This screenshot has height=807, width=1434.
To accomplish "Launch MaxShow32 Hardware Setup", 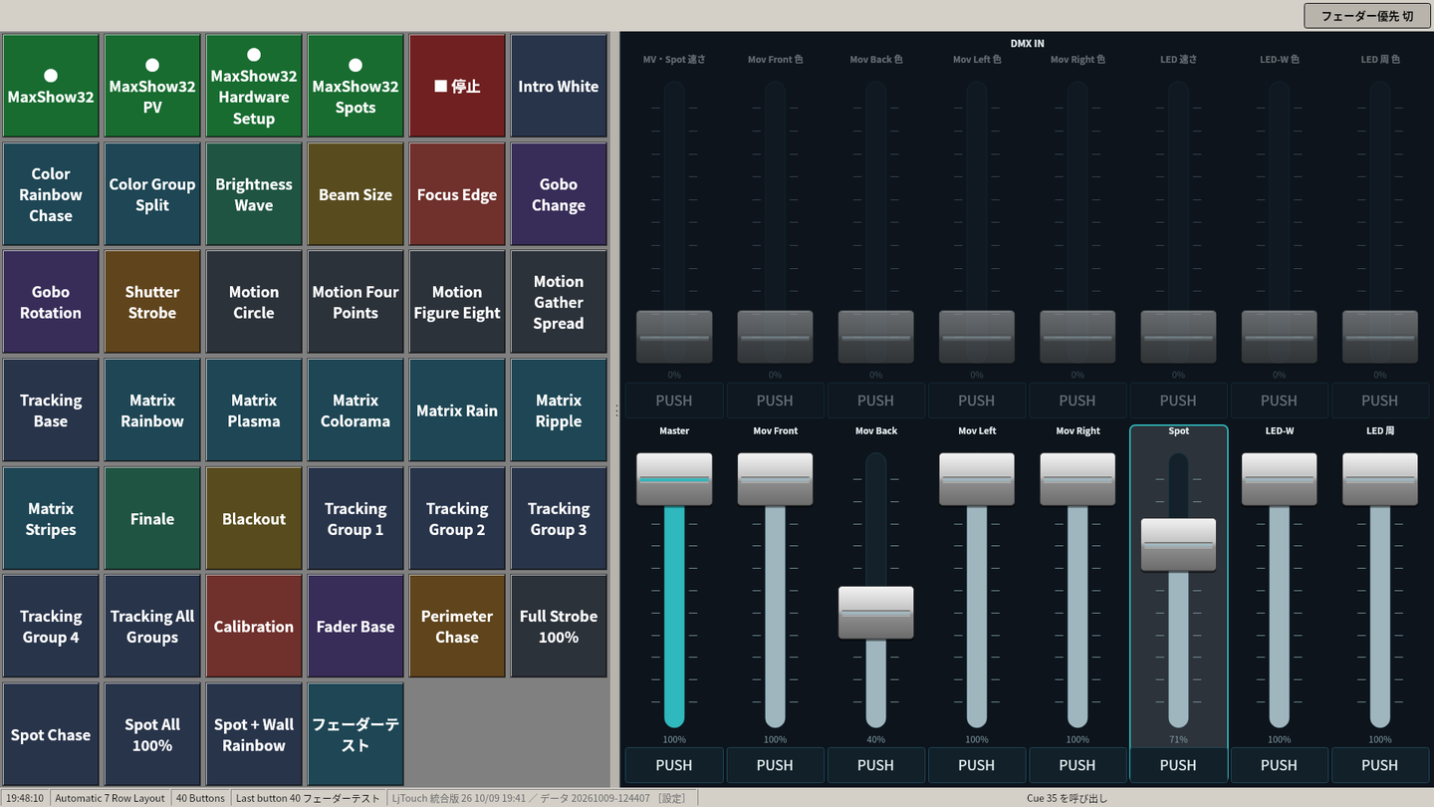I will point(254,87).
